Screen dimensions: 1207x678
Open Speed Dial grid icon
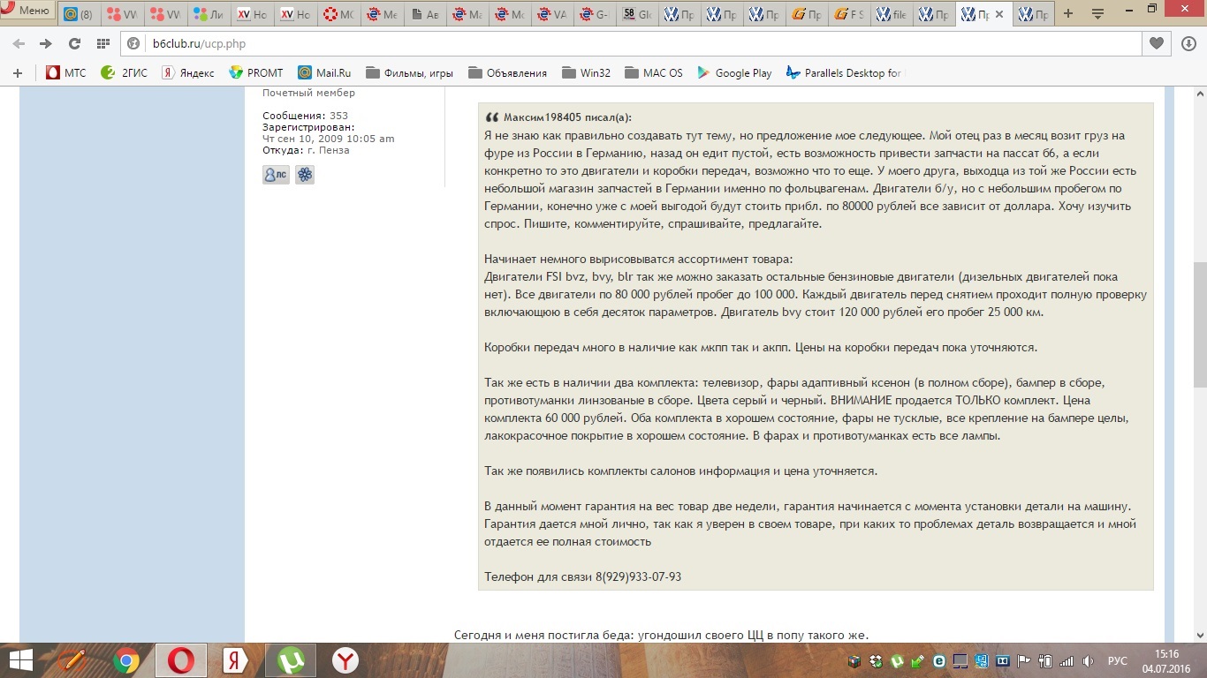point(102,43)
